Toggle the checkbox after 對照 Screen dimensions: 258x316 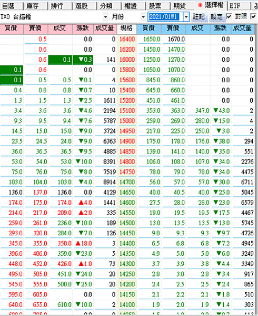[253, 16]
